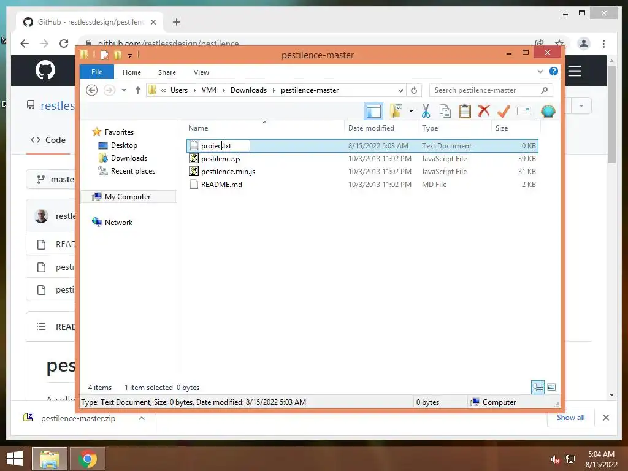
Task: Open the View ribbon tab
Action: click(201, 72)
